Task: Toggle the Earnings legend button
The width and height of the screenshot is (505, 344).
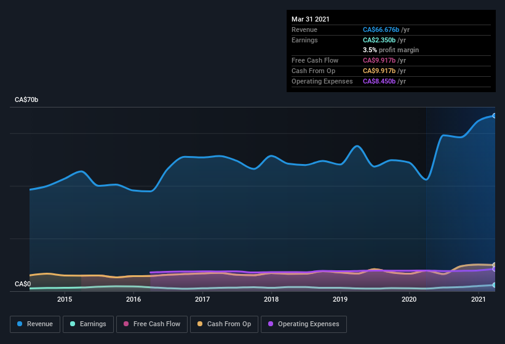Action: pyautogui.click(x=88, y=324)
